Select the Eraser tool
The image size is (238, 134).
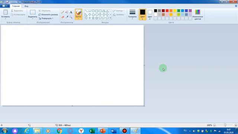coord(63,17)
